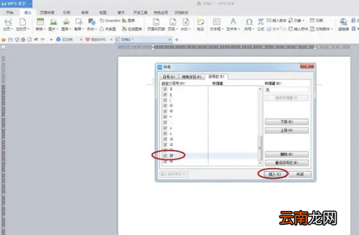Click the text box (文本框) icon
The width and height of the screenshot is (359, 235).
pos(217,22)
